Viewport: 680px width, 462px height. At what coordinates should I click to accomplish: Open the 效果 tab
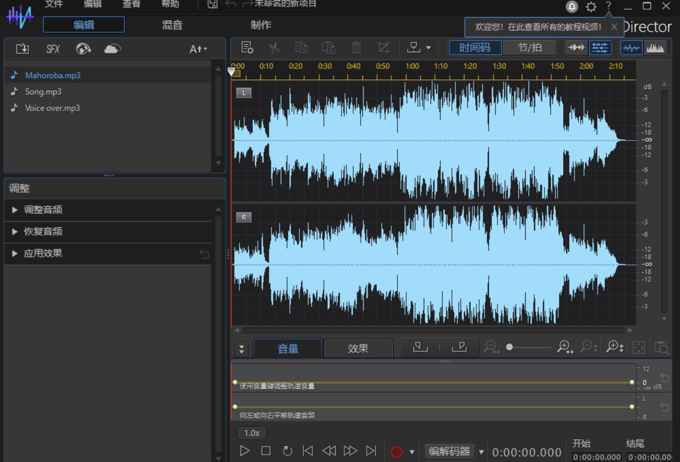click(358, 349)
